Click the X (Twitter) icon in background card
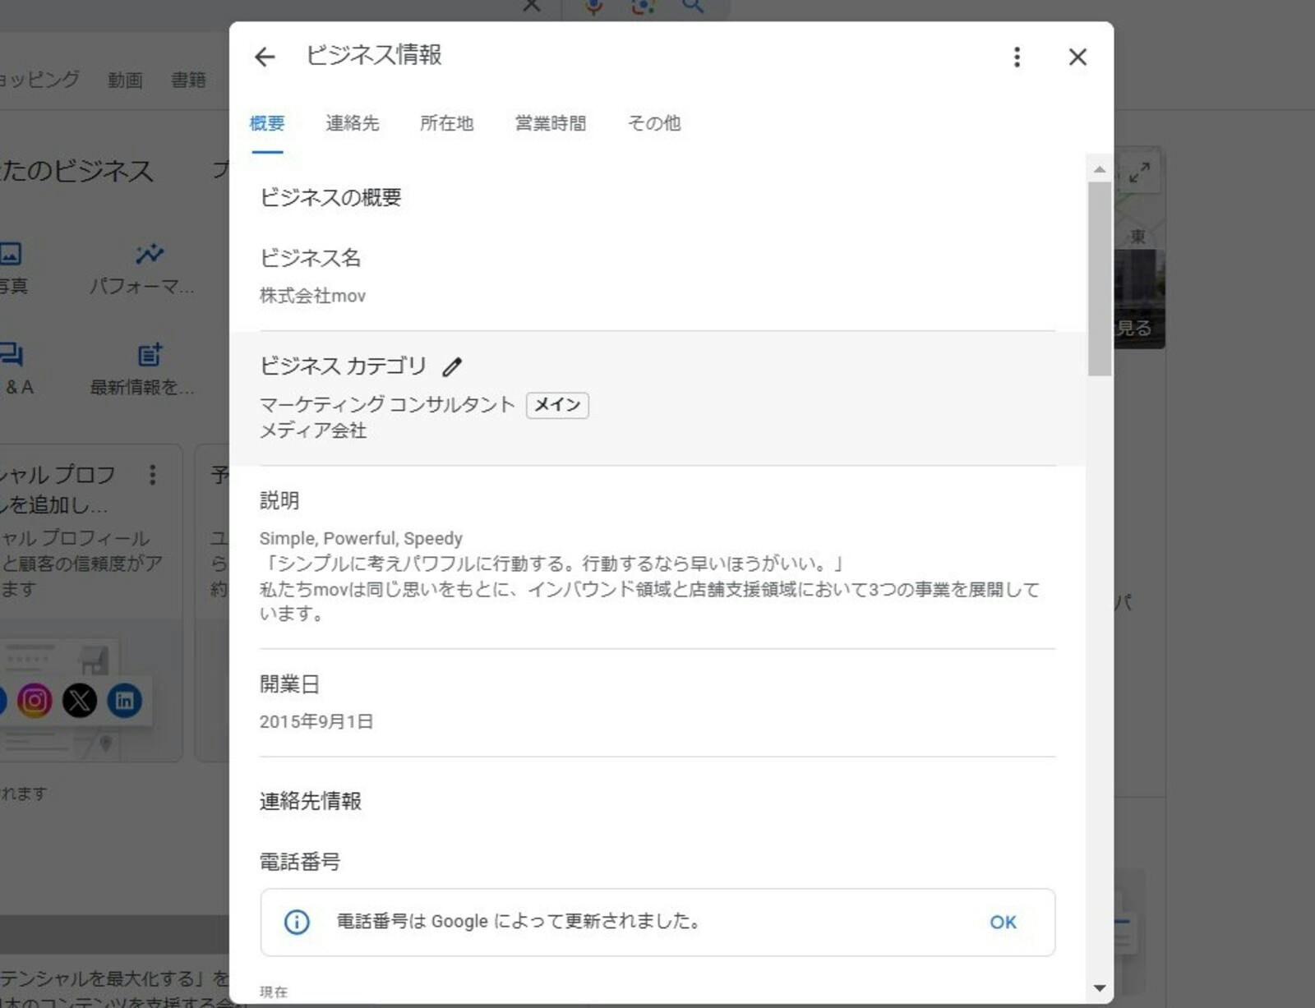This screenshot has height=1008, width=1315. click(80, 701)
